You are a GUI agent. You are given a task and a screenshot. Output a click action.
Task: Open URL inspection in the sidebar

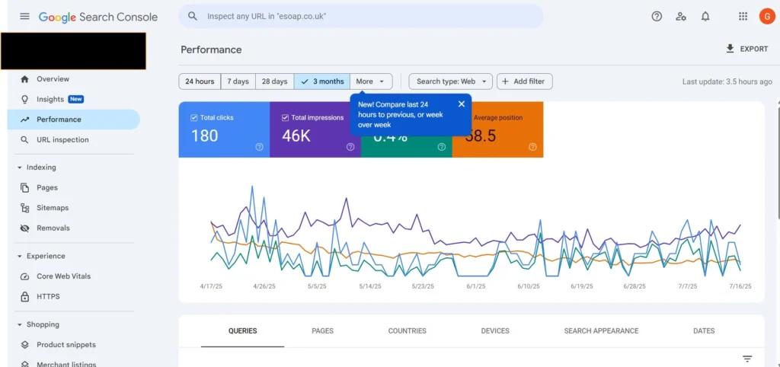tap(74, 140)
